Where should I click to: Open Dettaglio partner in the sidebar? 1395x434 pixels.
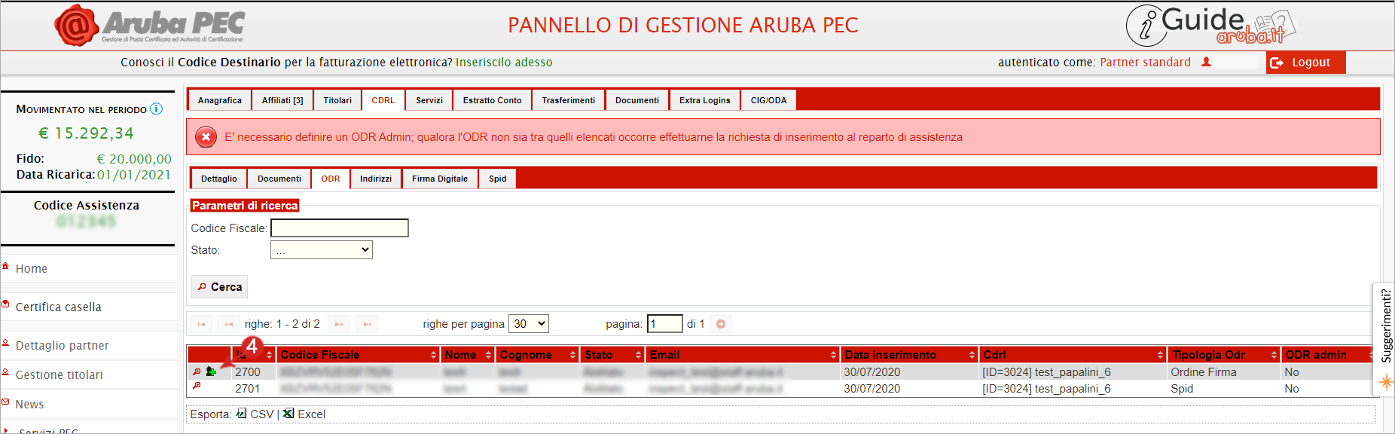[63, 346]
